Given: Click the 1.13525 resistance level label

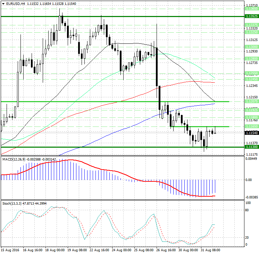Looking at the screenshot, I should [252, 16].
